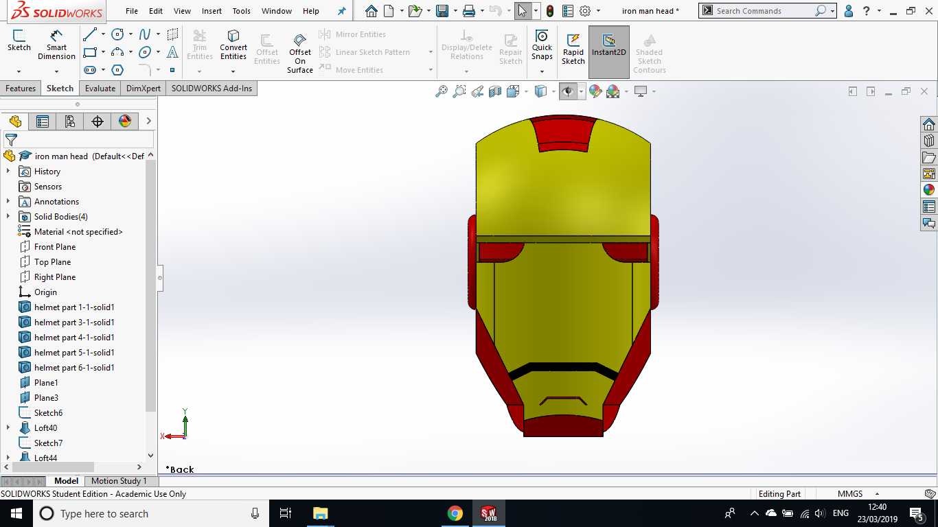Click the sketch Text tool
Screen dimensions: 938x527
172,52
